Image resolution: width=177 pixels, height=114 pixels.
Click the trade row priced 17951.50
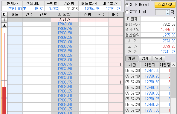pyautogui.click(x=148, y=110)
